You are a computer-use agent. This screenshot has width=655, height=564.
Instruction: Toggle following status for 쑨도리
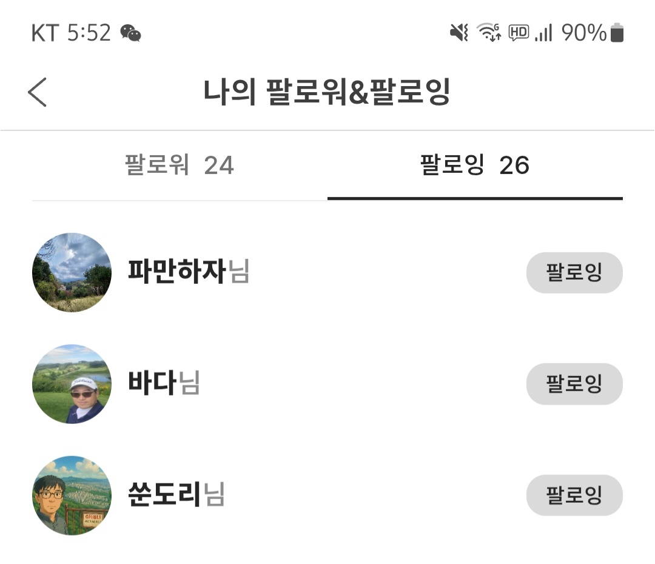(574, 495)
